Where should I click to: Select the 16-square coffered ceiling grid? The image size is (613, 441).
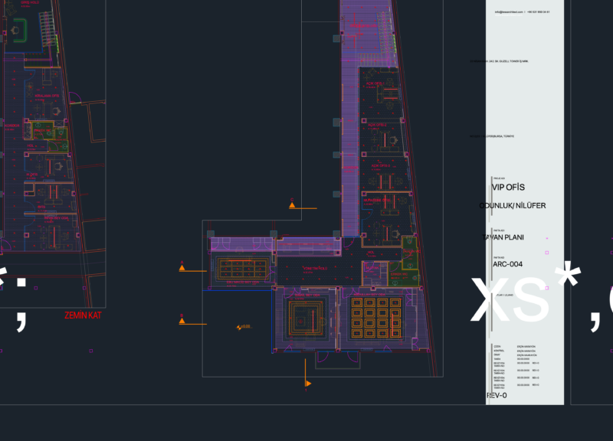point(376,317)
